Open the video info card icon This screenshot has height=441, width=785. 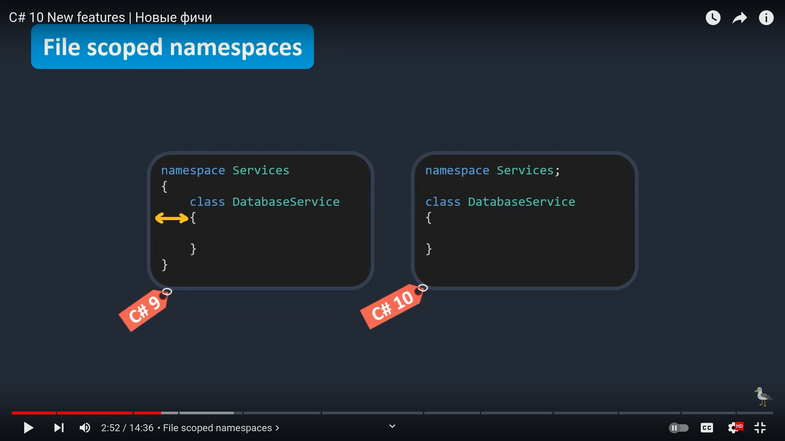(766, 18)
